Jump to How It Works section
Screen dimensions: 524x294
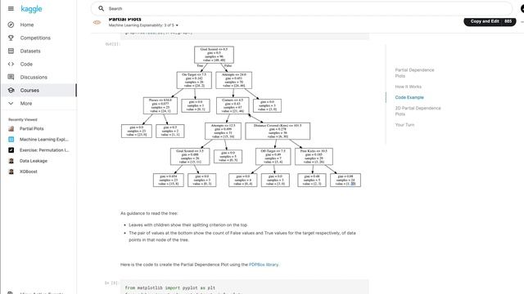click(408, 87)
